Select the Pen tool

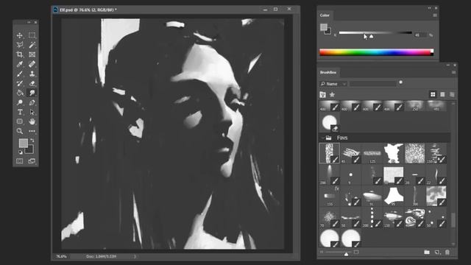pos(32,102)
